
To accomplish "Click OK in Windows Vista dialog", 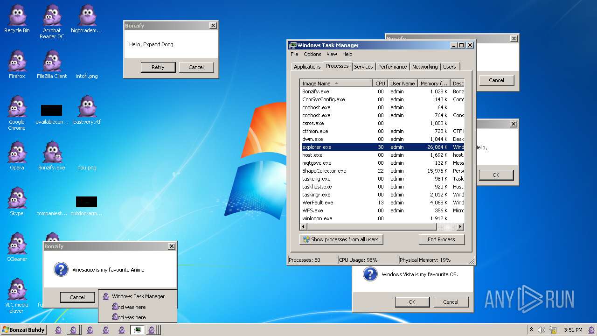I will 412,302.
